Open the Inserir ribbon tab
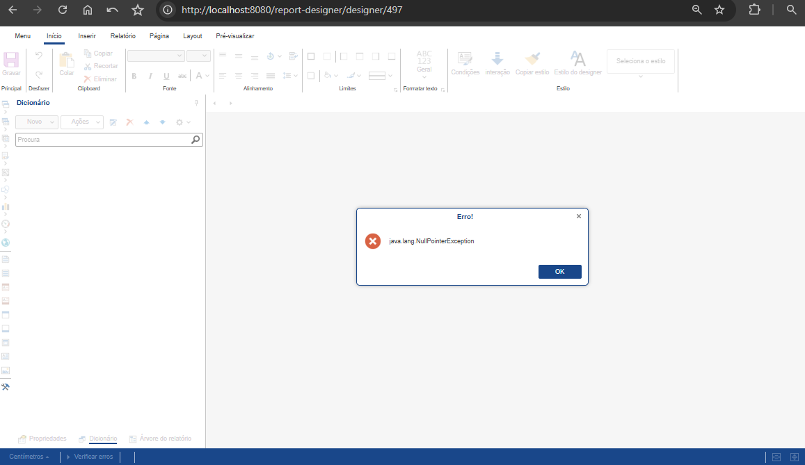The height and width of the screenshot is (465, 805). click(87, 36)
